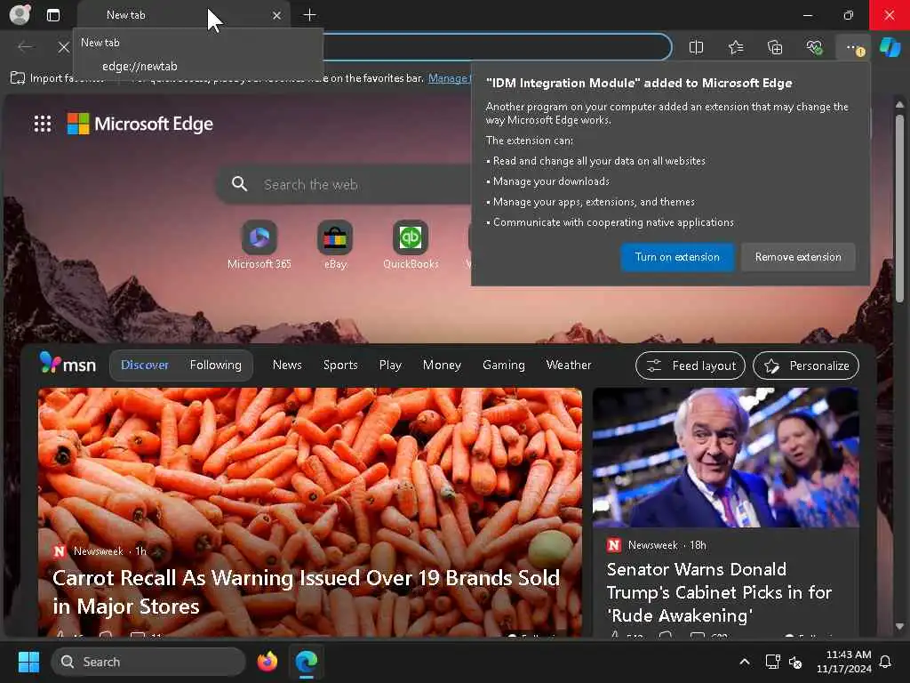Image resolution: width=910 pixels, height=683 pixels.
Task: Open the Microsoft 365 quick link
Action: click(259, 245)
